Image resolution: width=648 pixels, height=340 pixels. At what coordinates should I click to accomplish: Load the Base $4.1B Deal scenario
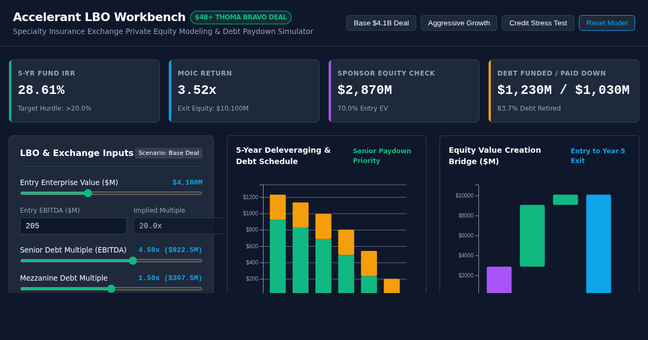(381, 23)
